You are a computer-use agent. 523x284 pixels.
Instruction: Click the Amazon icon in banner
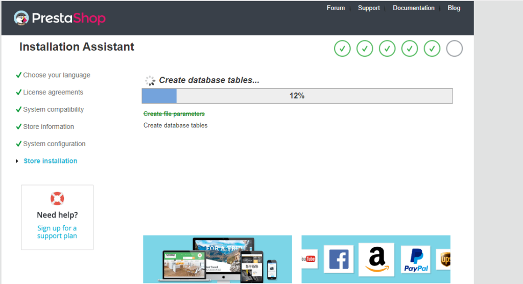pyautogui.click(x=376, y=259)
